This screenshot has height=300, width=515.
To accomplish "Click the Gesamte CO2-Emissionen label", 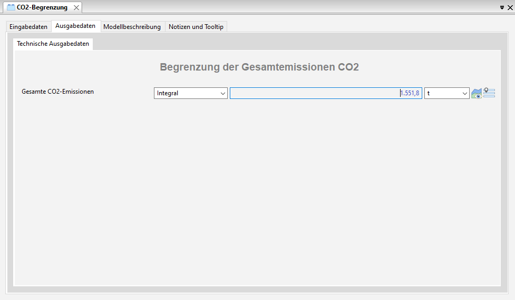I will (57, 92).
